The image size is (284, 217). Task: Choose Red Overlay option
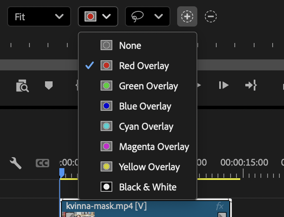138,65
